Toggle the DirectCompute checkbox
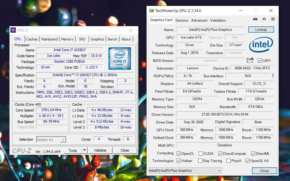Viewport: 290px width, 181px height. [x=220, y=154]
